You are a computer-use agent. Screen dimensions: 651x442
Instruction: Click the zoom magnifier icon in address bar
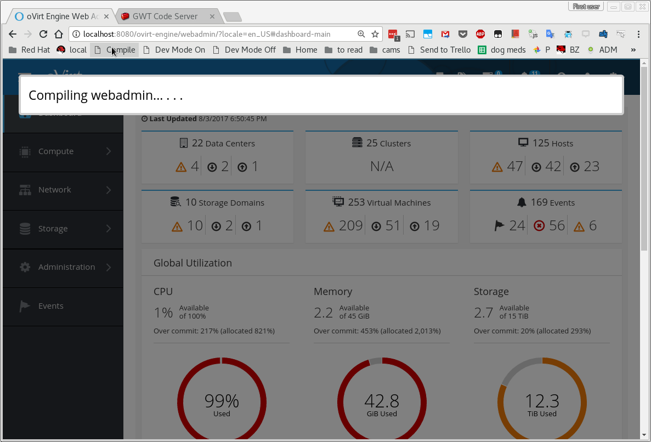(x=361, y=34)
